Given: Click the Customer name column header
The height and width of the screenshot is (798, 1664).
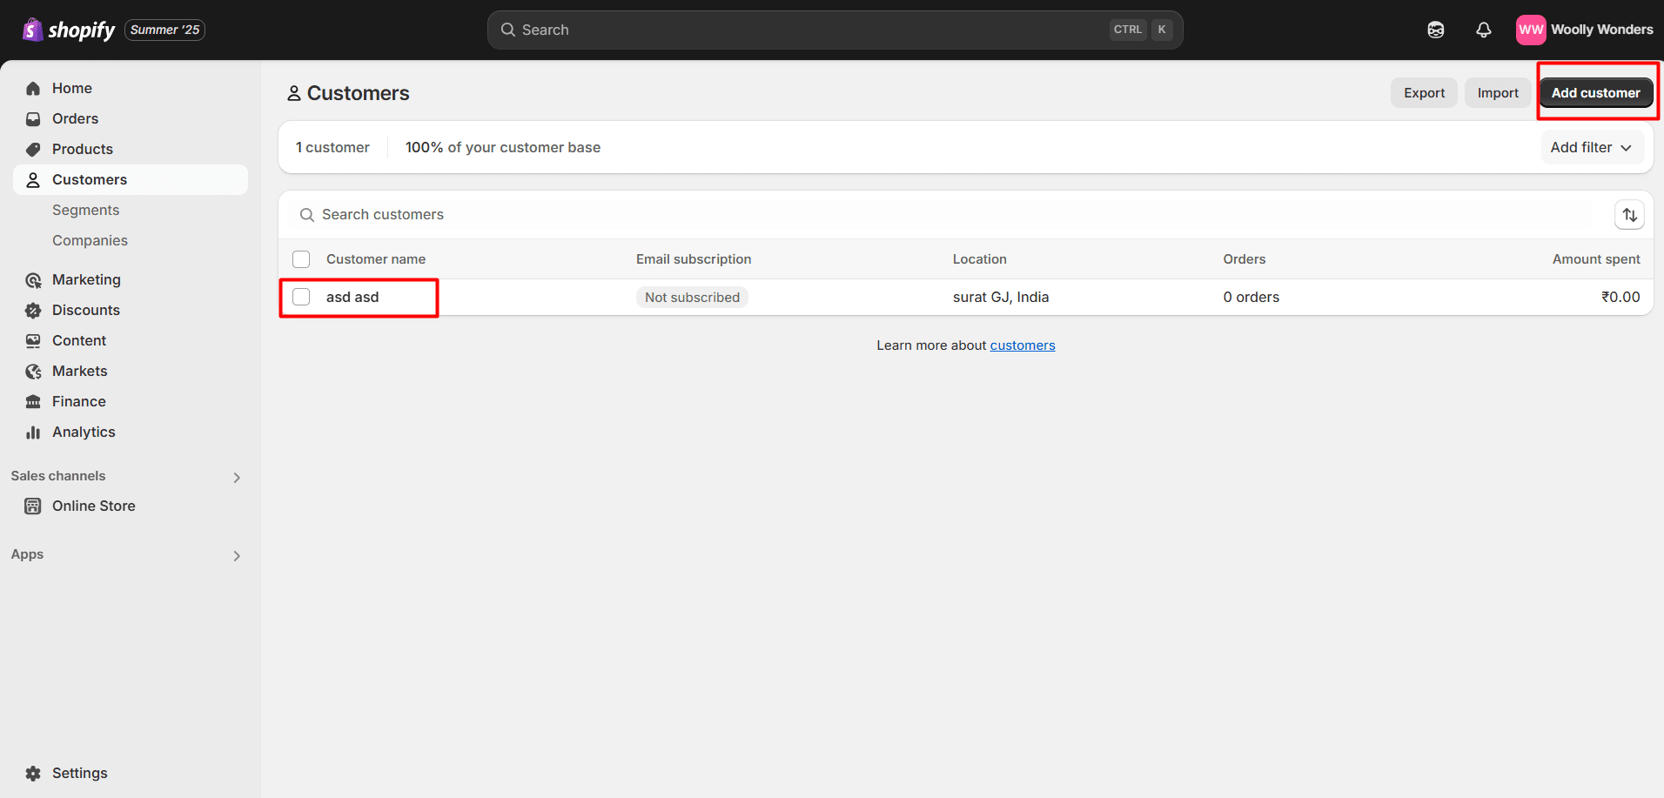Looking at the screenshot, I should click(376, 259).
